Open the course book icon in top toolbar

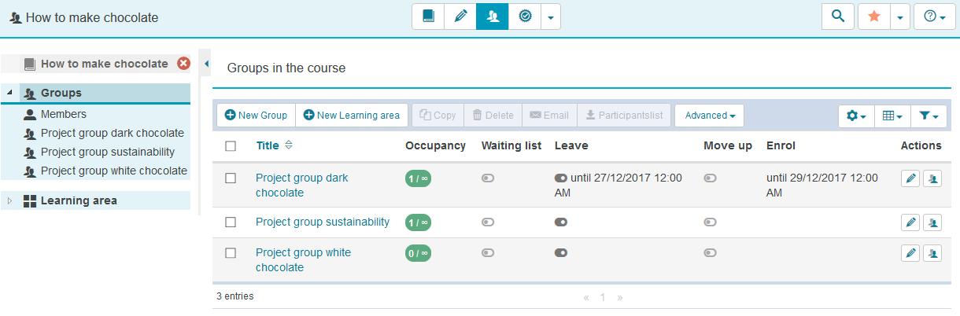428,17
